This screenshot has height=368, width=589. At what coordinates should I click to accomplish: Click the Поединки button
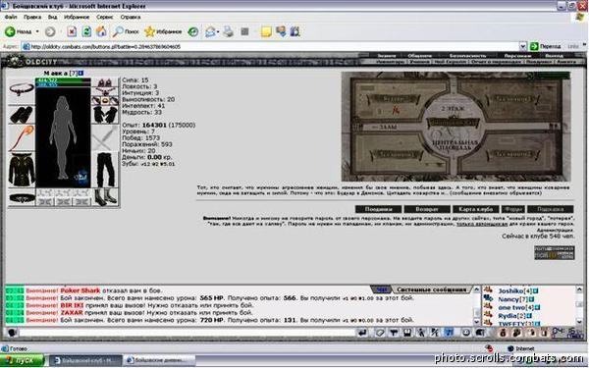click(378, 209)
